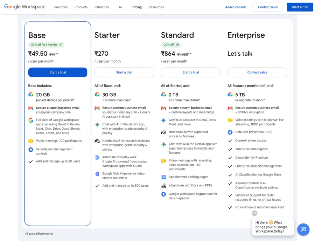The width and height of the screenshot is (315, 241).
Task: Click Gemini icon beside Gemini AI assistant in Gmail, Docs
Action: click(163, 120)
